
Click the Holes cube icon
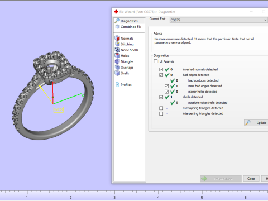point(117,55)
